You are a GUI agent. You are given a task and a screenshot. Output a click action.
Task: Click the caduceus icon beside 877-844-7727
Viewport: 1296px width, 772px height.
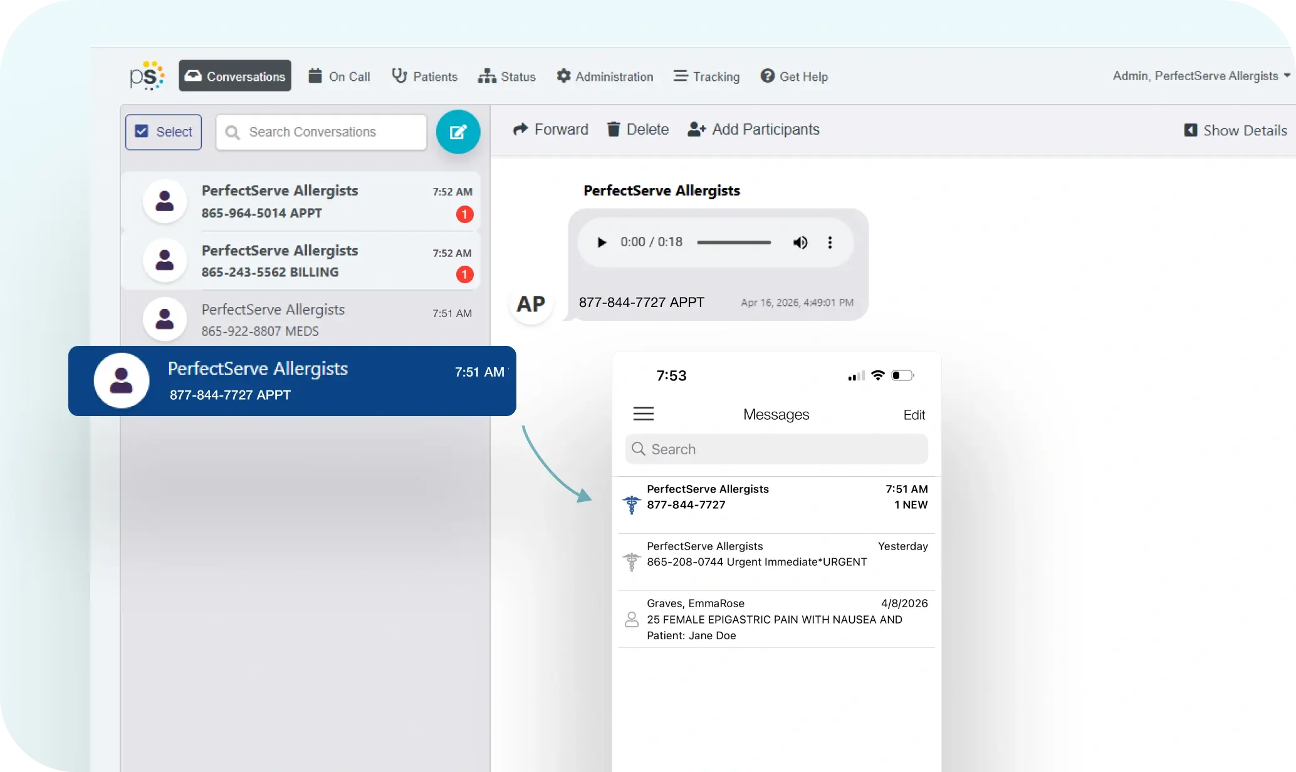tap(632, 504)
